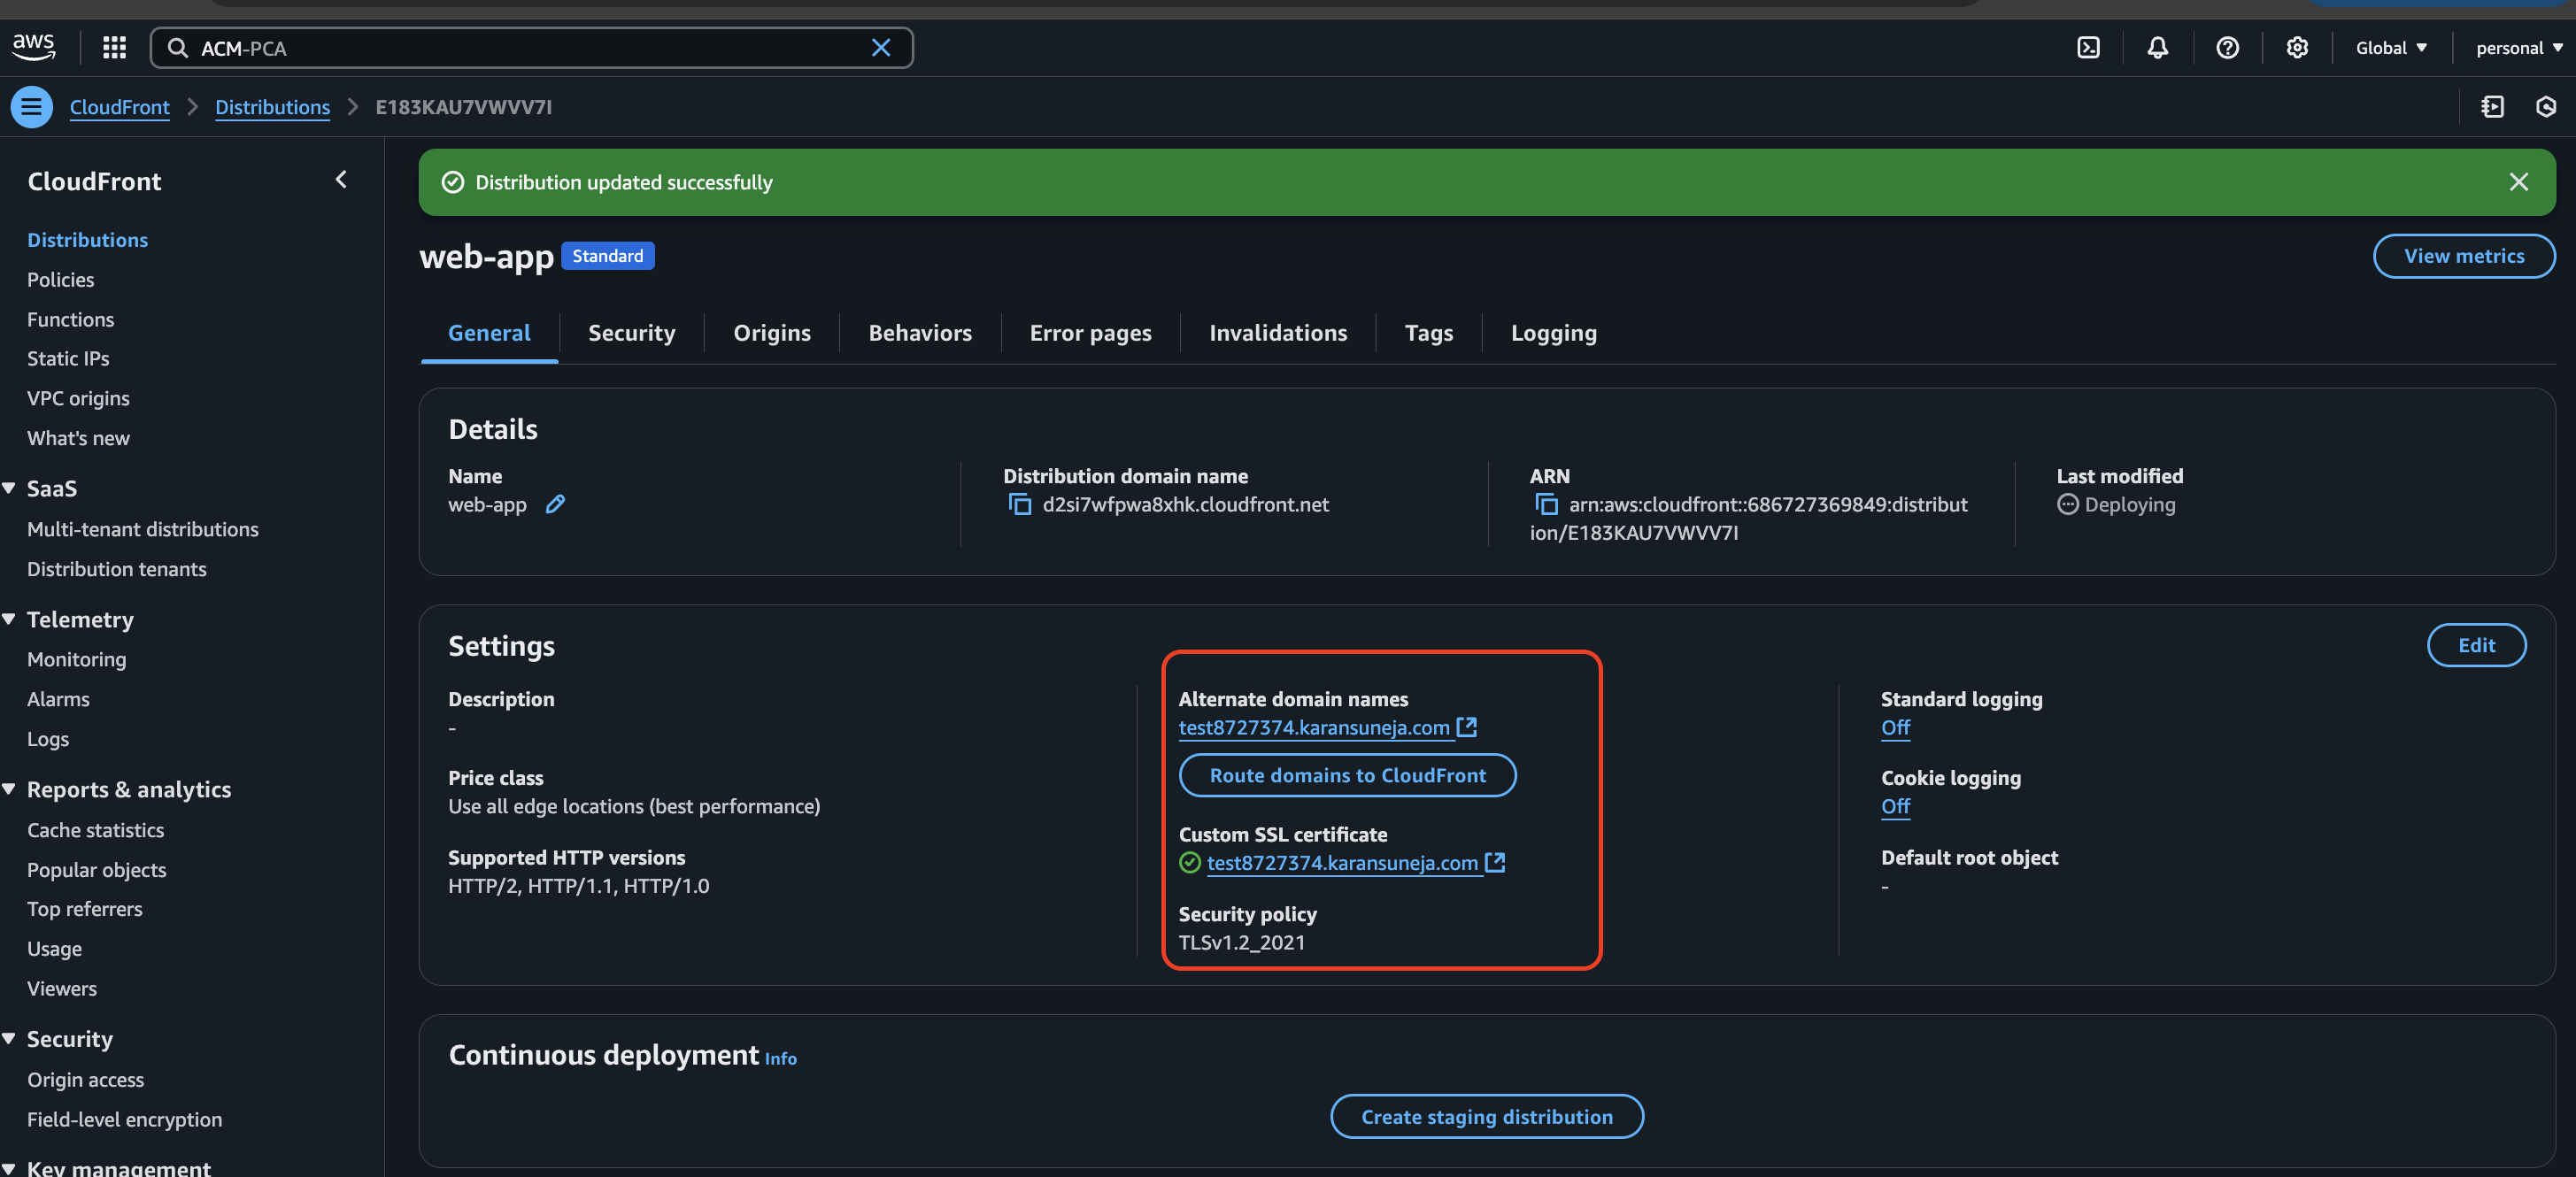Screen dimensions: 2576x1177
Task: Open the notifications bell
Action: point(2158,48)
